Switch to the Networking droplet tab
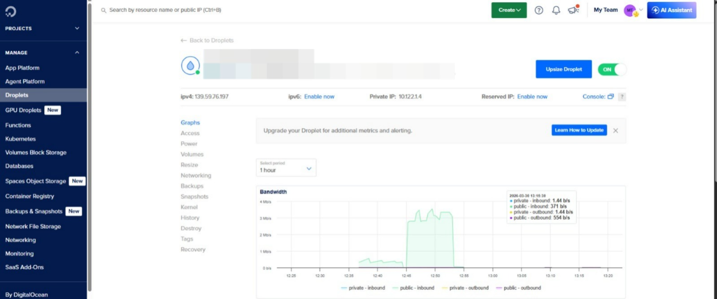This screenshot has width=717, height=299. coord(196,176)
